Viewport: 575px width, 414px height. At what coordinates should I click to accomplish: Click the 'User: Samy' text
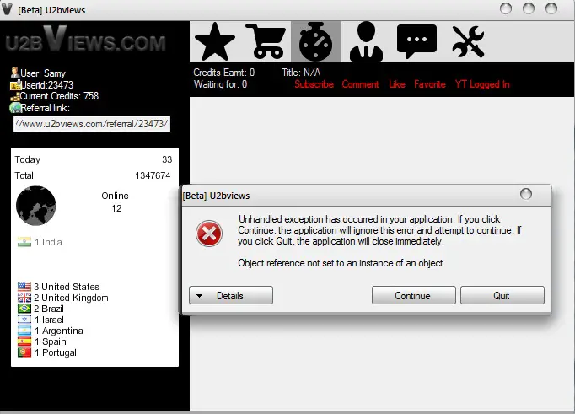[x=43, y=73]
